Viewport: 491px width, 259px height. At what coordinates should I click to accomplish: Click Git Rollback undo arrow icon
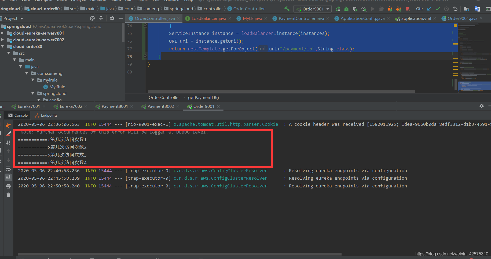[455, 9]
